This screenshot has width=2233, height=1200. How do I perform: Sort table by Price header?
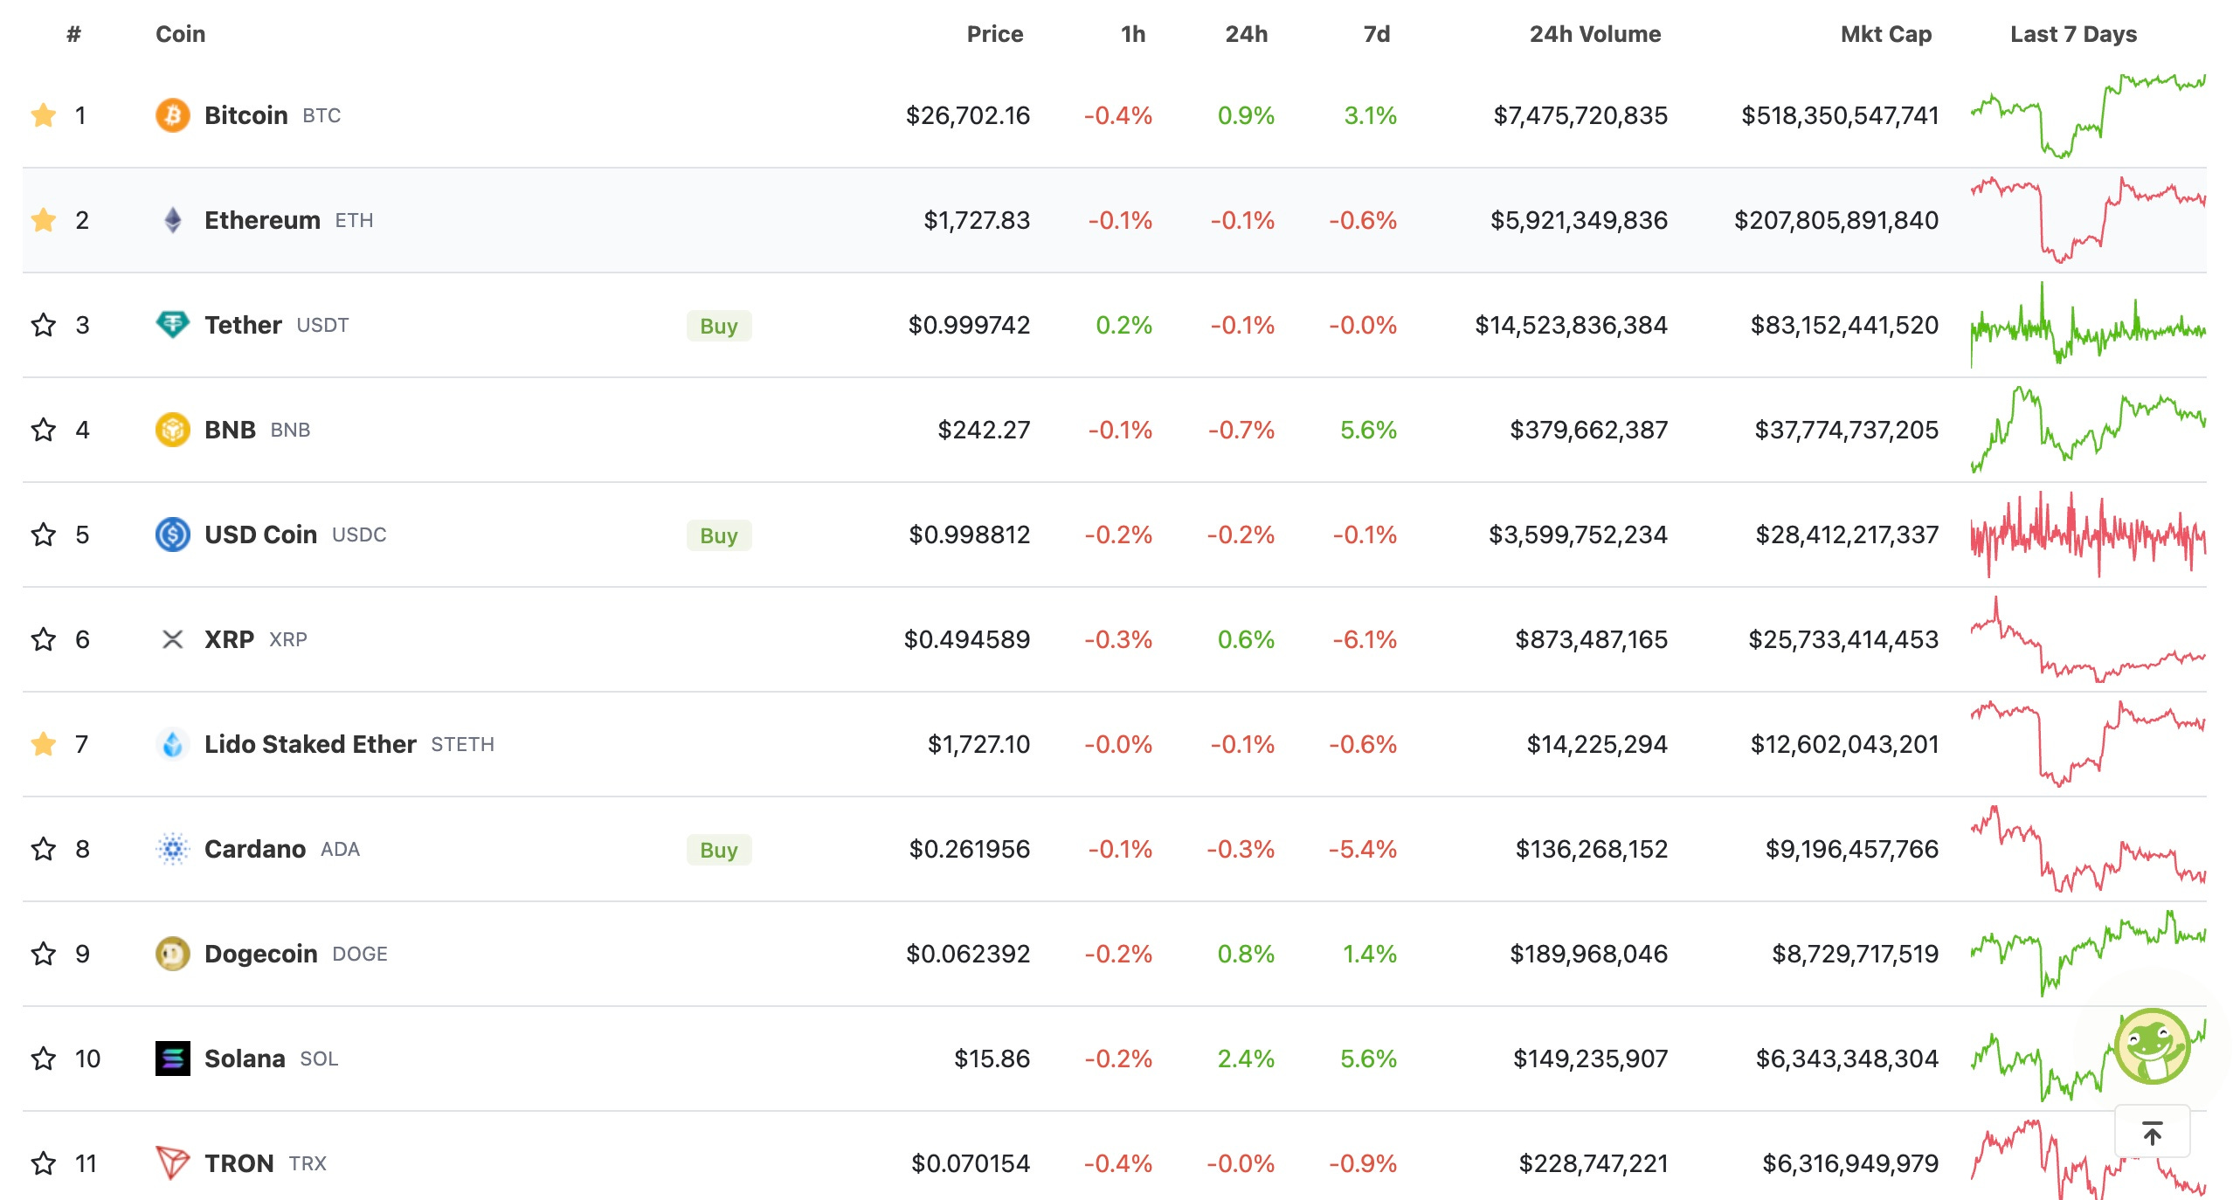click(x=994, y=34)
